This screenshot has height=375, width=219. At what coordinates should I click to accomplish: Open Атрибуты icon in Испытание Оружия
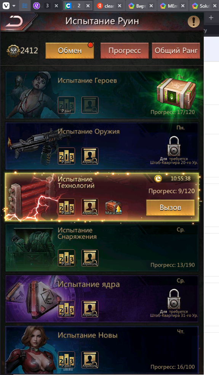[x=90, y=156]
